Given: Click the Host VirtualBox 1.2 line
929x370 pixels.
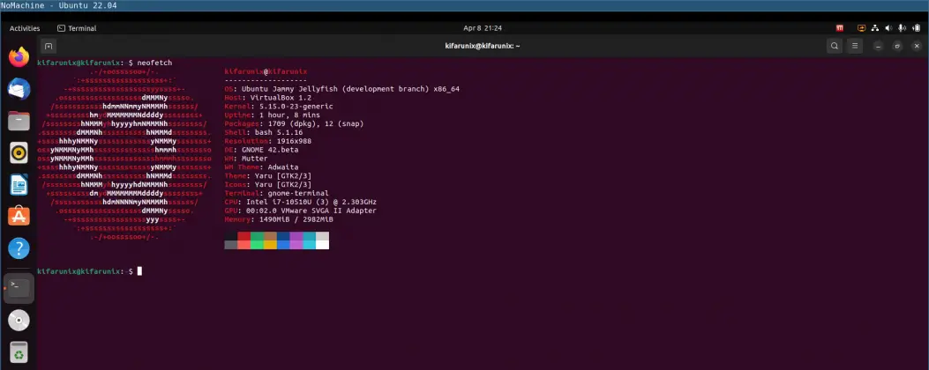Looking at the screenshot, I should 268,97.
